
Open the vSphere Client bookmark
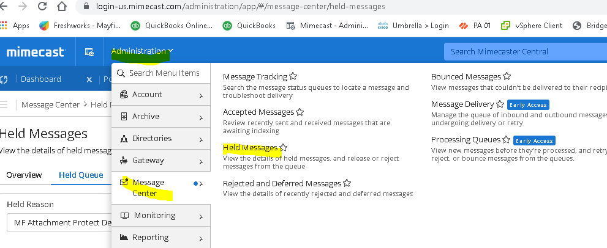point(531,26)
